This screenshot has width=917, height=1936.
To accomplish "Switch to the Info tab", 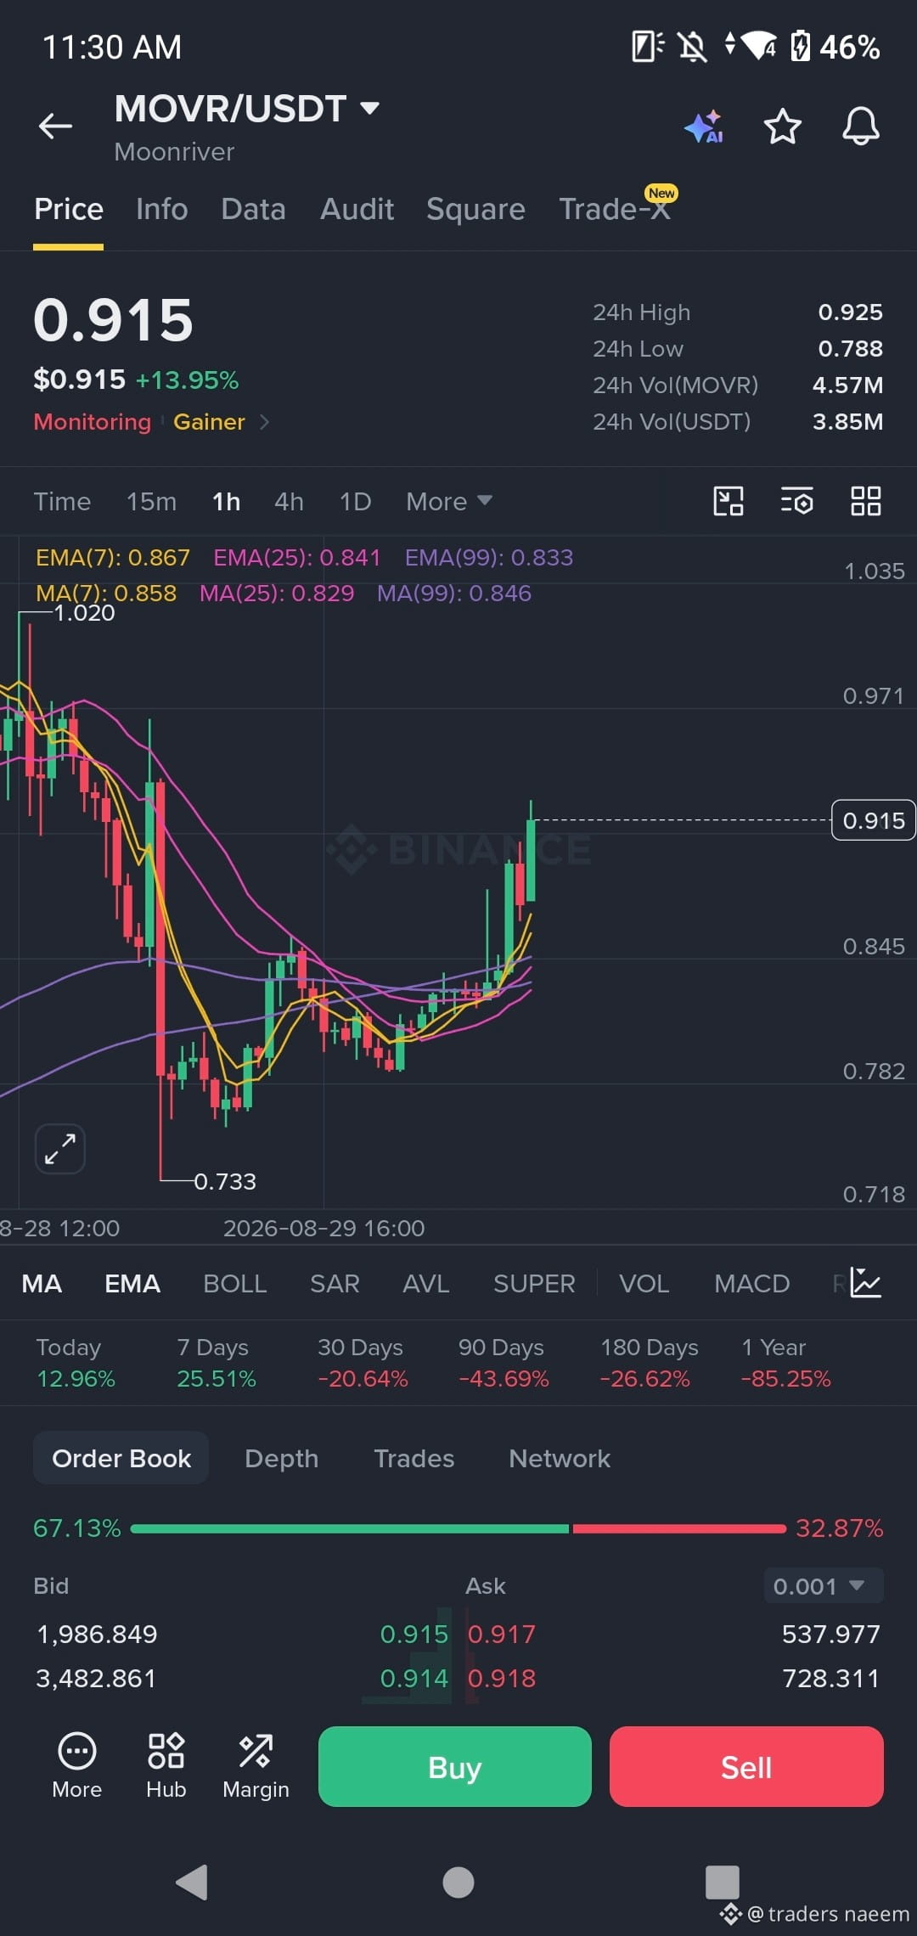I will (162, 209).
